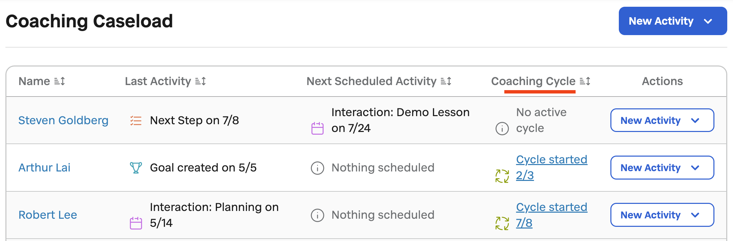This screenshot has width=733, height=241.
Task: Click the calendar icon beside Demo Lesson
Action: [318, 129]
